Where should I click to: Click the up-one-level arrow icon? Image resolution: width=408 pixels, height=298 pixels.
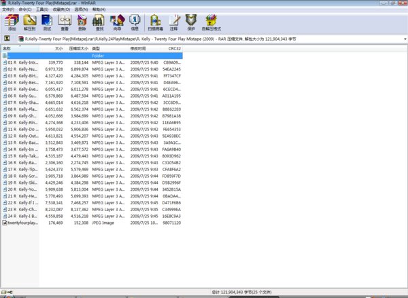7,39
